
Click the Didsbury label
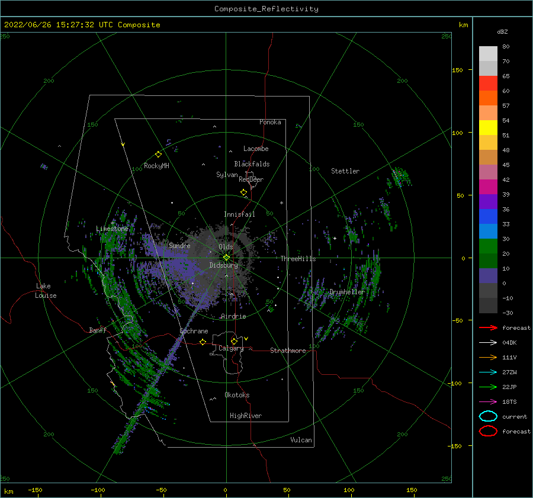point(223,265)
